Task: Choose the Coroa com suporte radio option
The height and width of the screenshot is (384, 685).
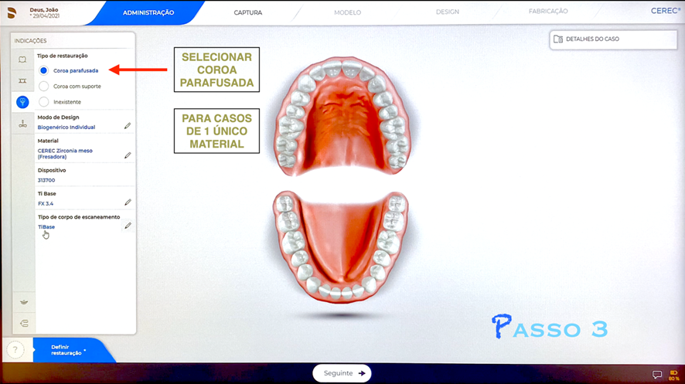Action: click(x=44, y=86)
